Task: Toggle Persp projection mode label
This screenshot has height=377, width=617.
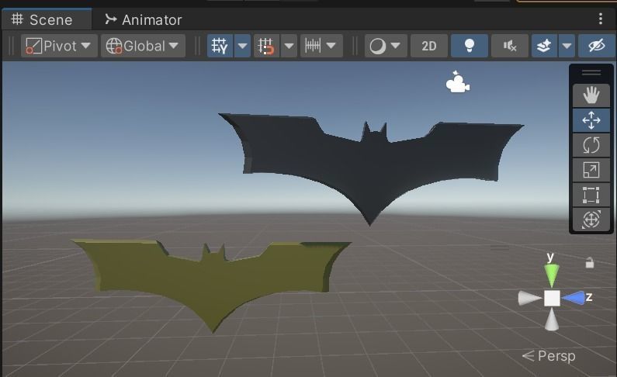Action: [x=549, y=356]
